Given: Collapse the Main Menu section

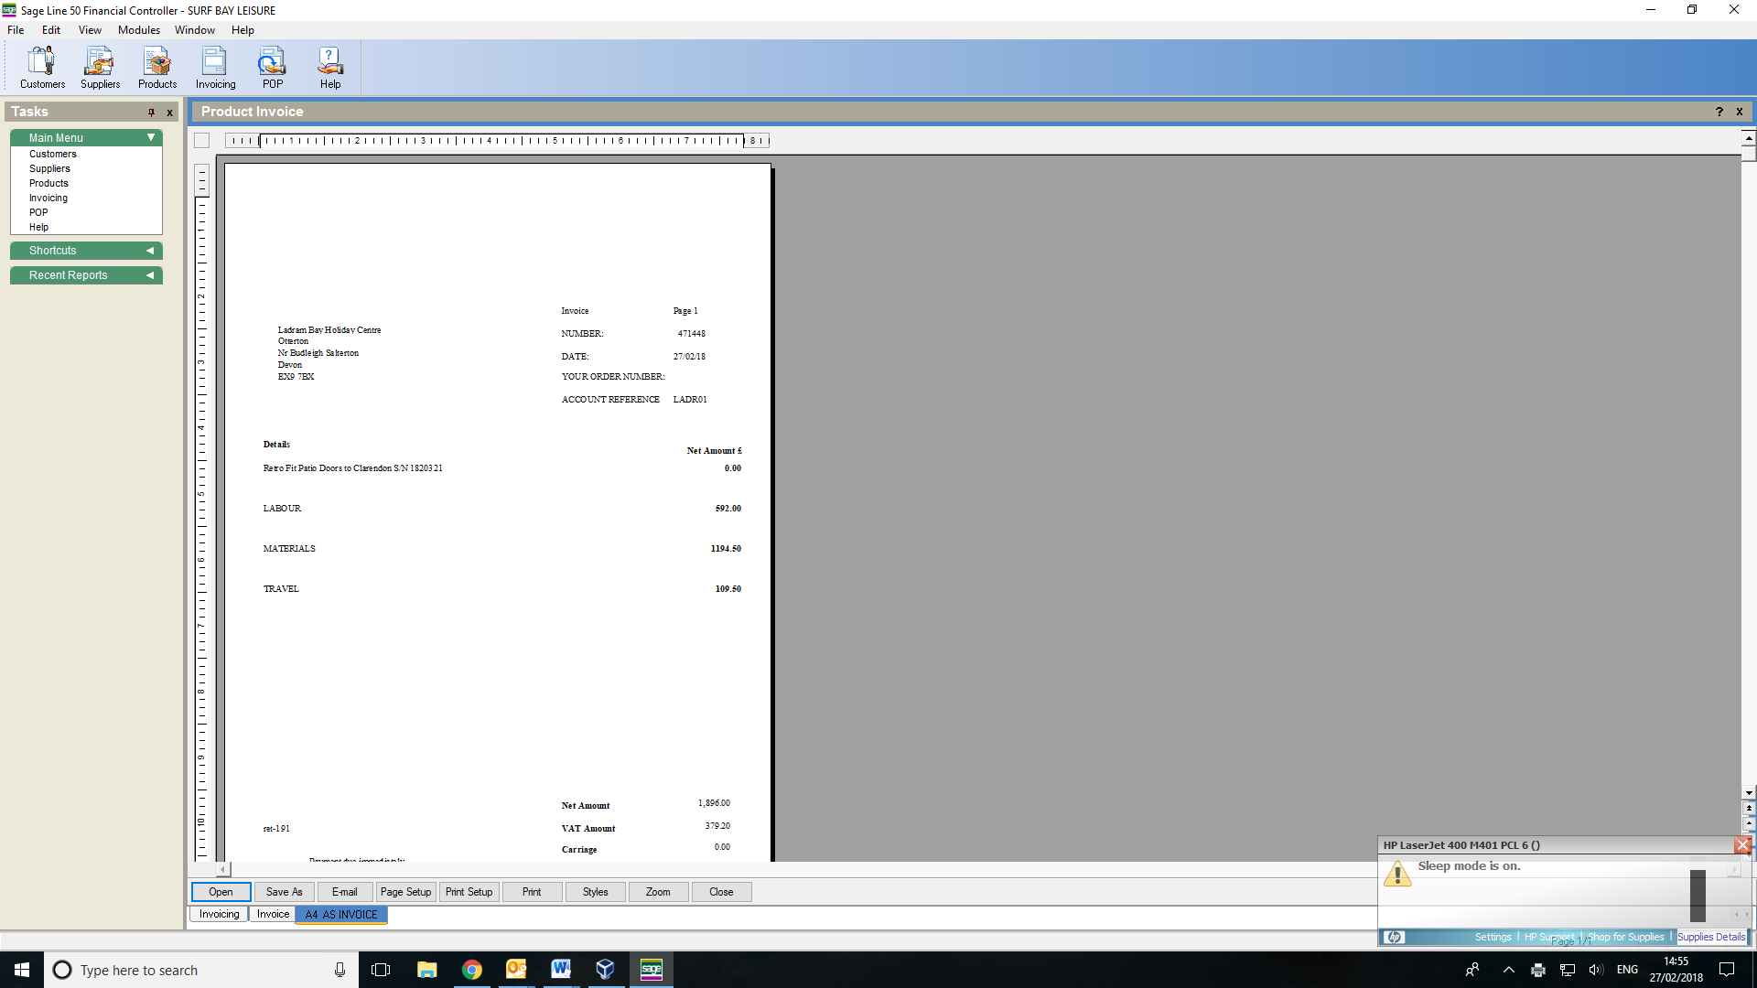Looking at the screenshot, I should [151, 137].
